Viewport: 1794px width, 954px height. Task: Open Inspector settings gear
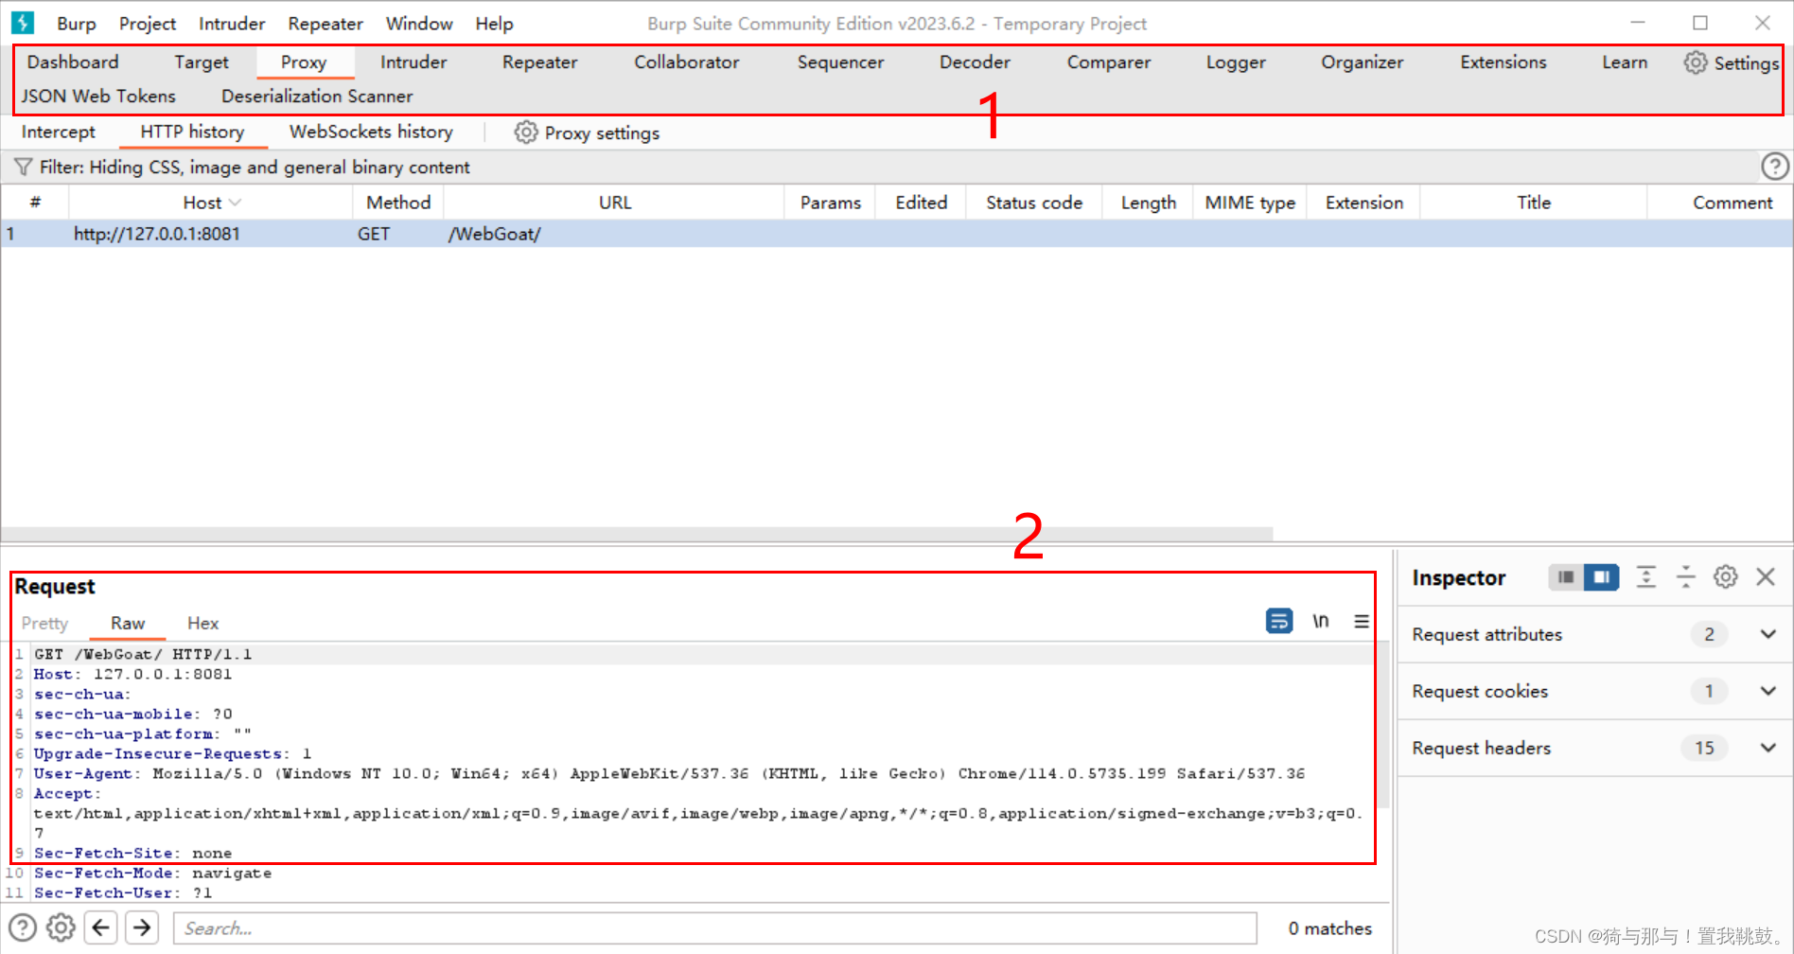pos(1726,576)
